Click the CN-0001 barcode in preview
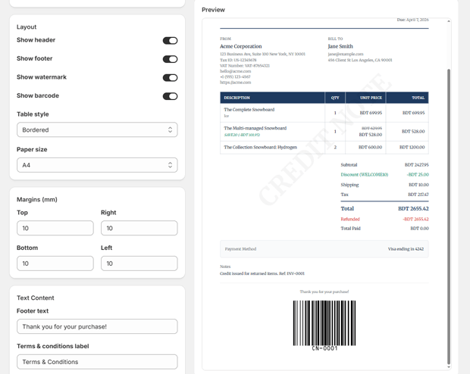 (324, 326)
